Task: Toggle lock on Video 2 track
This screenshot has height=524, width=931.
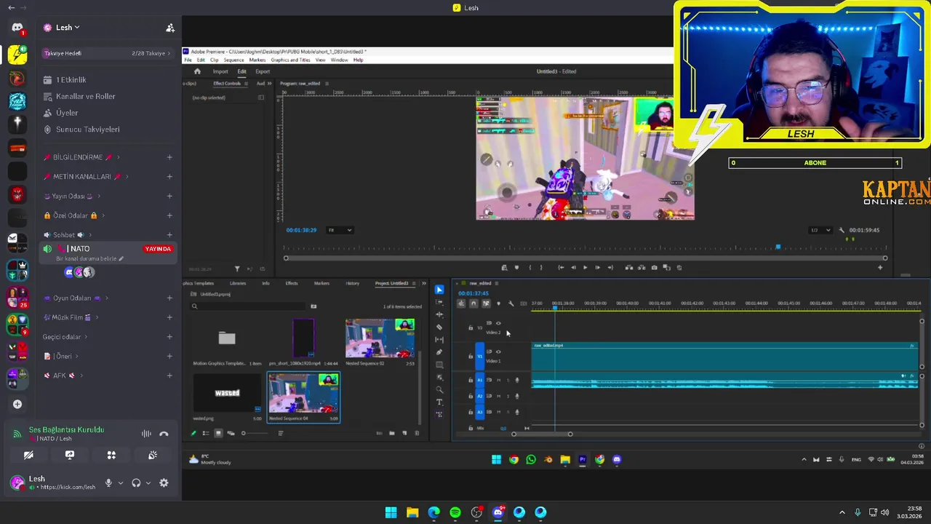Action: [x=471, y=327]
